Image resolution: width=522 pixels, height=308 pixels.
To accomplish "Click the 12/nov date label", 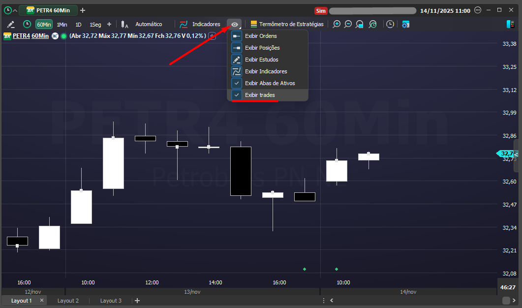I will click(32, 292).
